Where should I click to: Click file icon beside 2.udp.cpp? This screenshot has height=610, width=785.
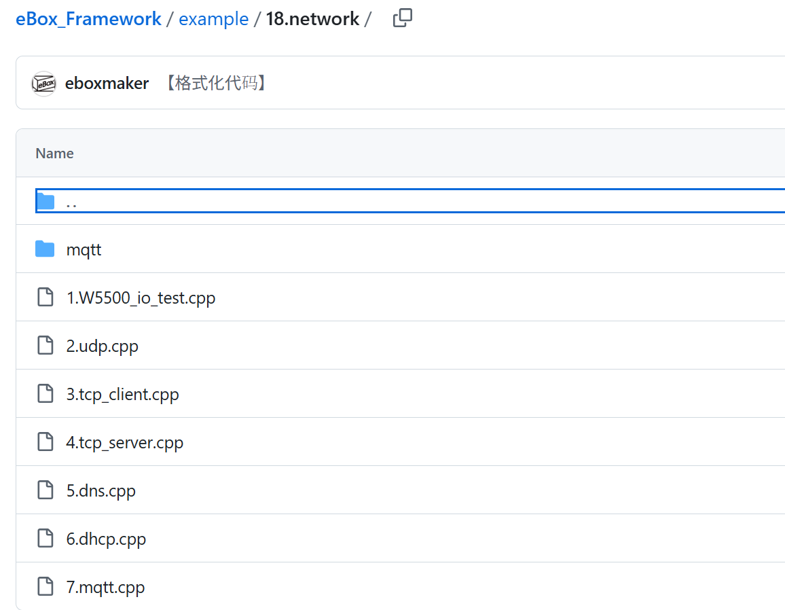click(x=45, y=346)
